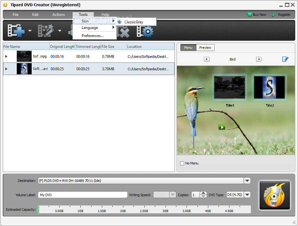Image resolution: width=298 pixels, height=226 pixels.
Task: Select the Title2 menu thumbnail
Action: point(269,87)
